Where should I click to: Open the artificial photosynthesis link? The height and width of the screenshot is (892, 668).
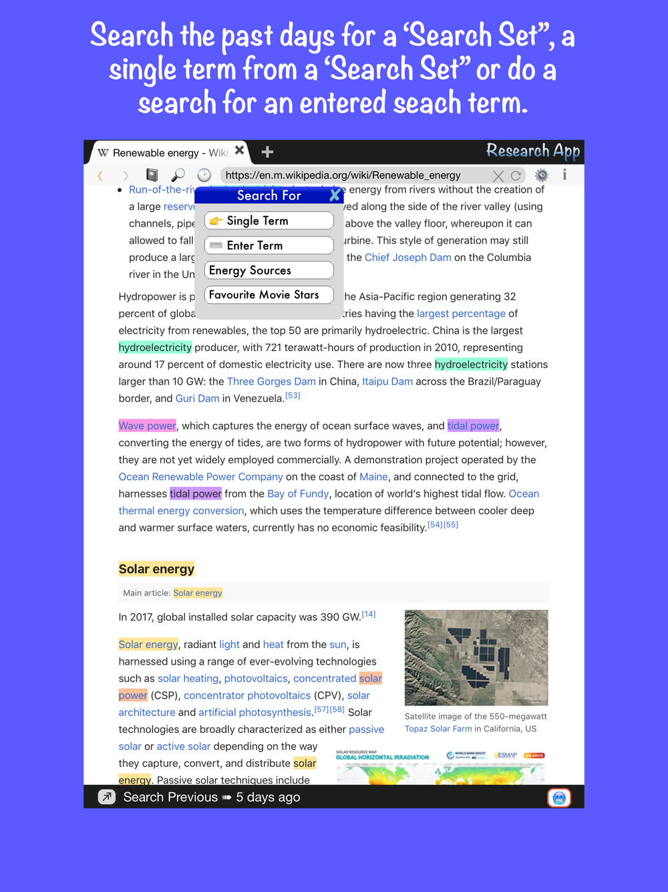click(255, 713)
